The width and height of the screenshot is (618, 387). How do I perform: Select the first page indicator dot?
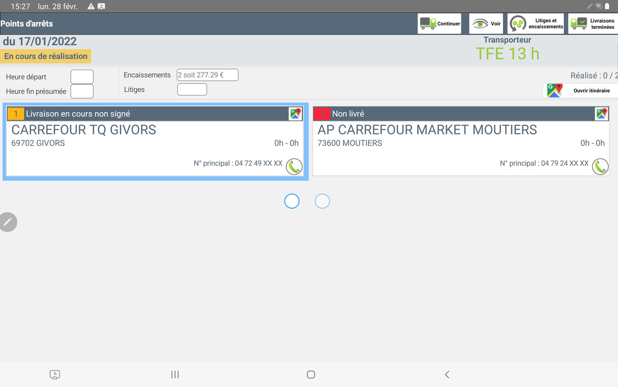pyautogui.click(x=292, y=201)
